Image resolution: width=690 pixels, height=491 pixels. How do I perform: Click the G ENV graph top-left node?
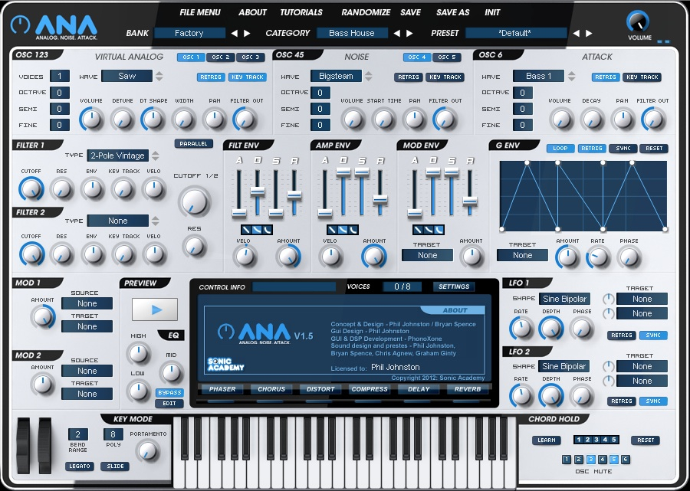coord(527,162)
